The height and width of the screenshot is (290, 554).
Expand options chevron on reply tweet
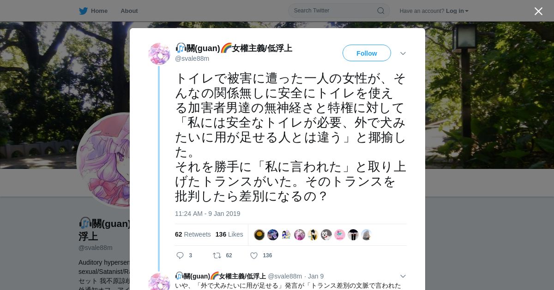pos(403,276)
